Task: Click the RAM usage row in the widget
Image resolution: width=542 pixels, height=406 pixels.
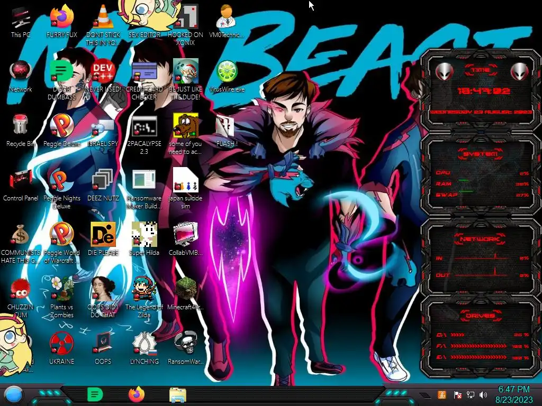Action: 482,184
